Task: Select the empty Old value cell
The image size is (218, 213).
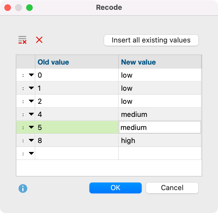Action: click(x=77, y=153)
